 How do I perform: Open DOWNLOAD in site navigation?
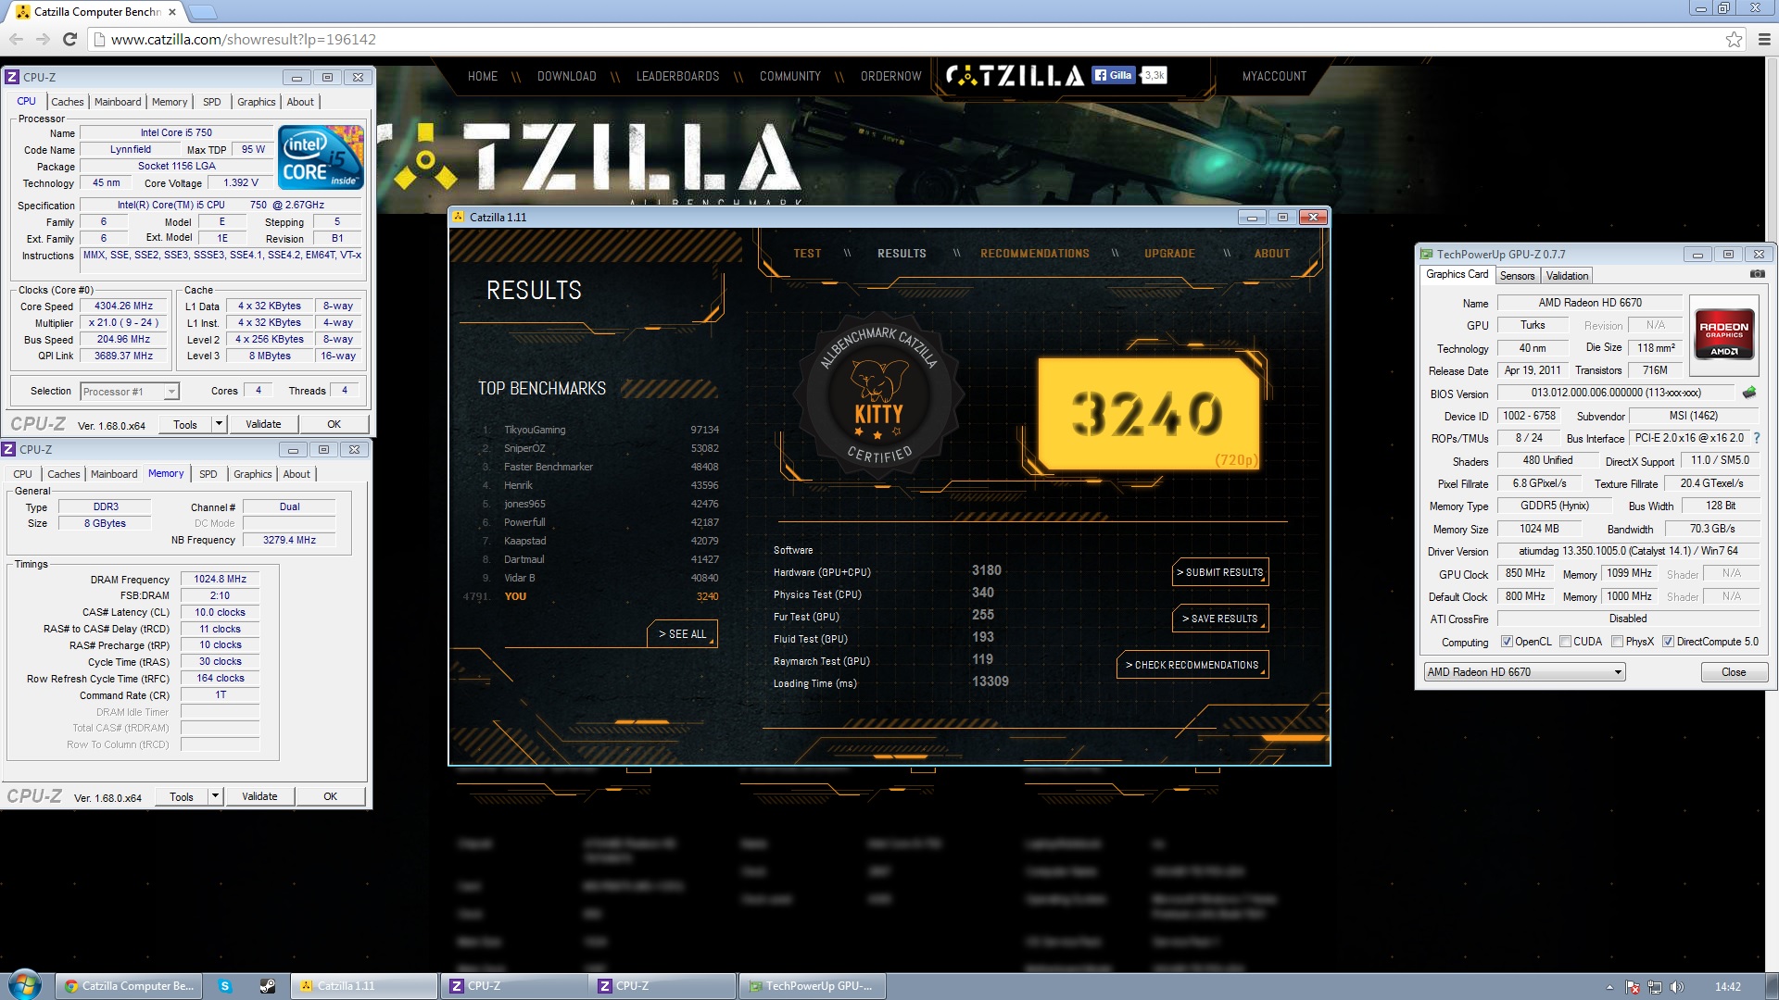[x=566, y=76]
